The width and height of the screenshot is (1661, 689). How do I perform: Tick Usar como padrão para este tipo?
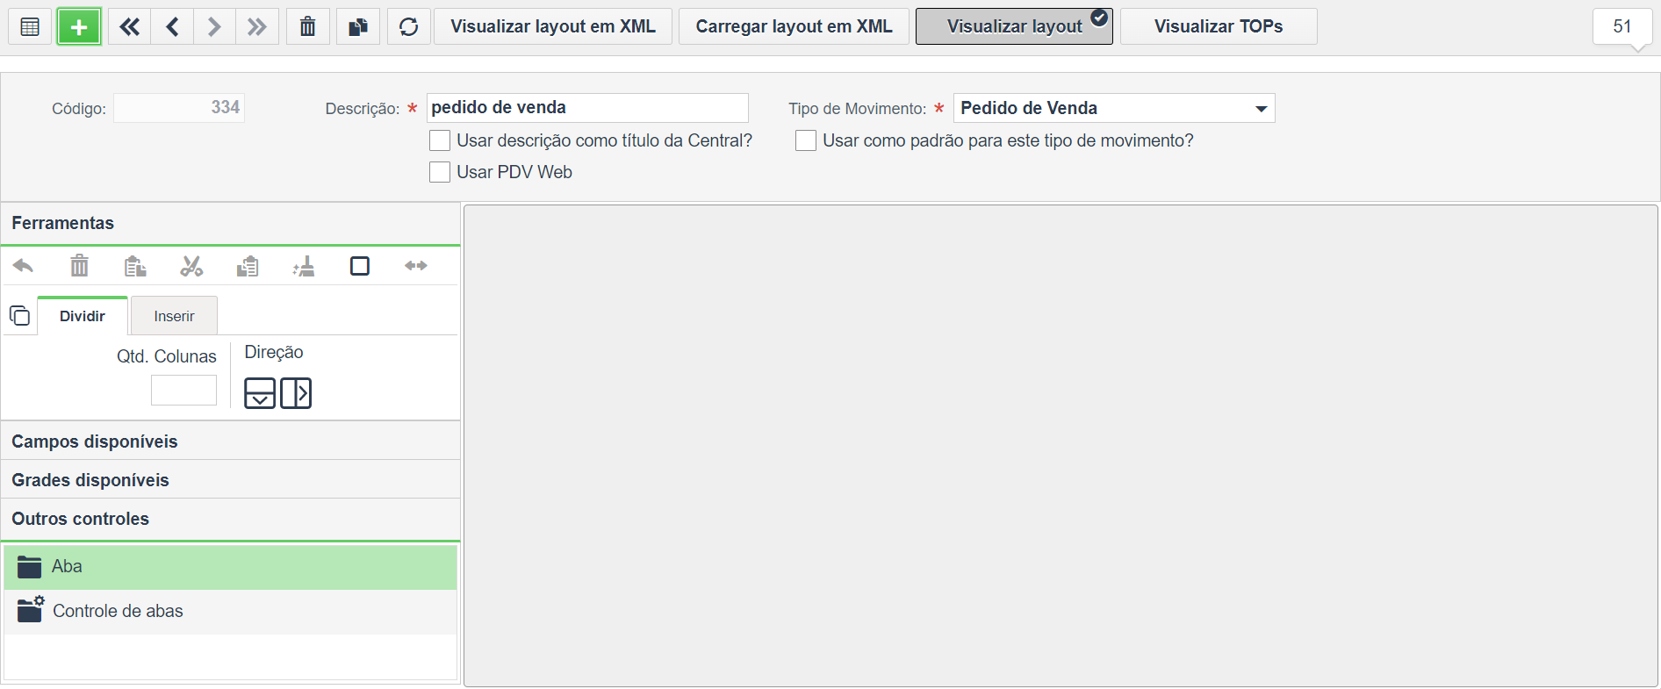(806, 140)
